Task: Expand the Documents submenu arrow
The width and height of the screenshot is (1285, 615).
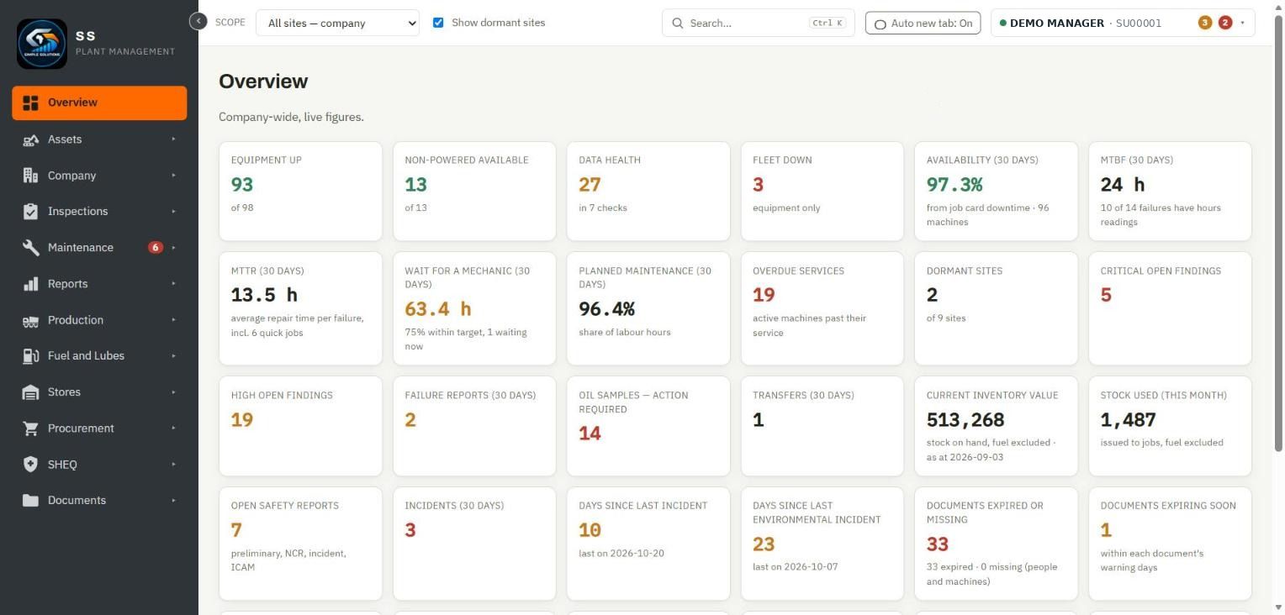Action: coord(174,501)
